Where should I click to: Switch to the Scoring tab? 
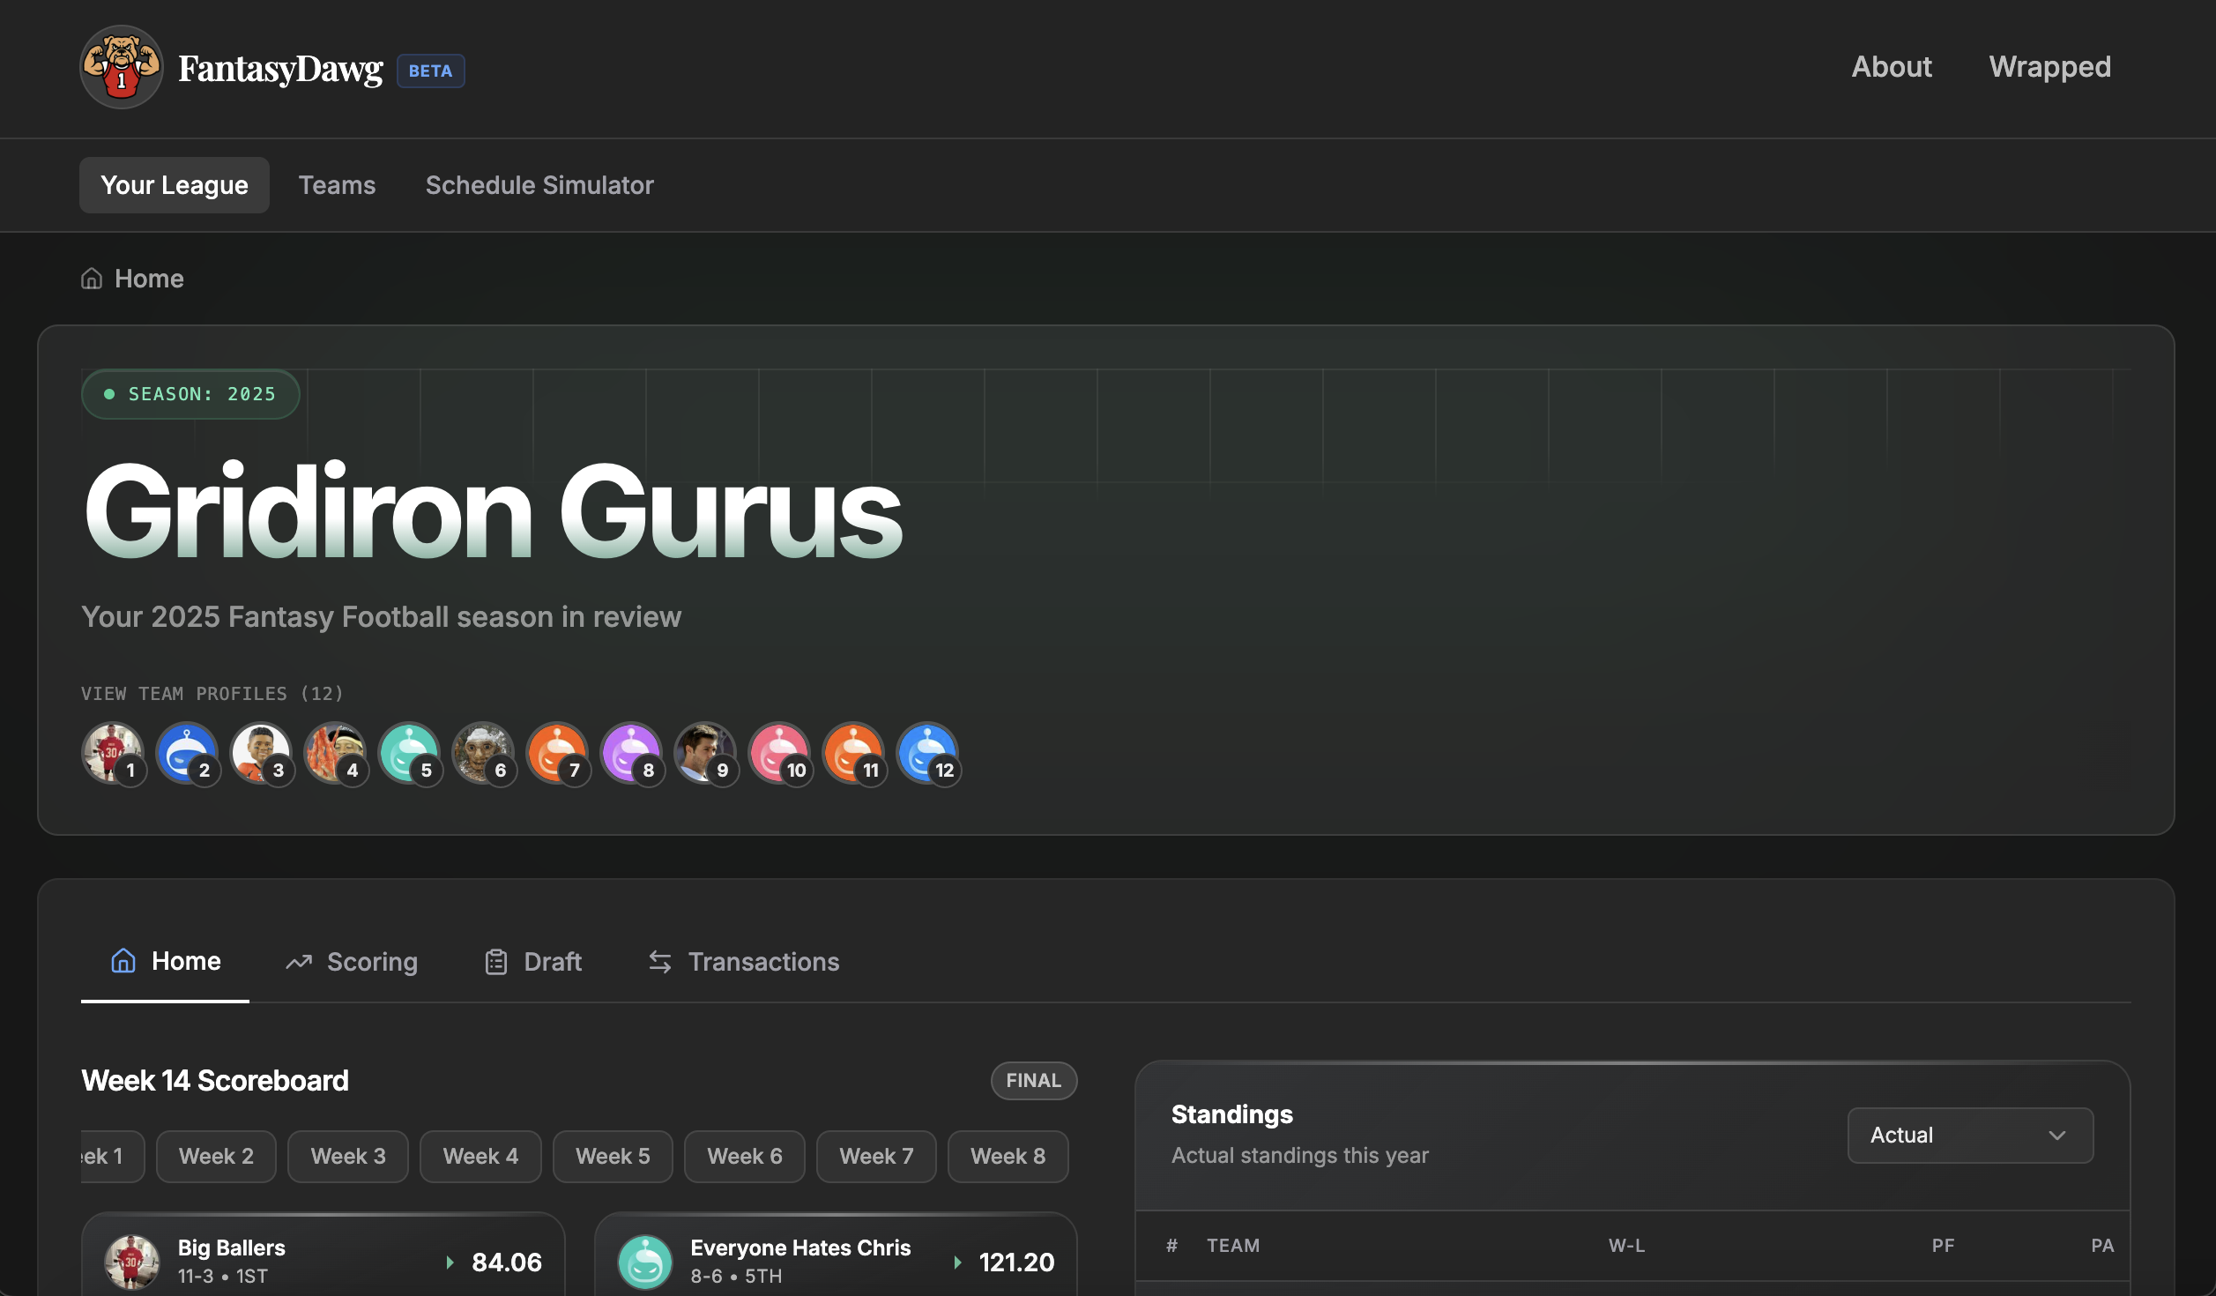353,961
